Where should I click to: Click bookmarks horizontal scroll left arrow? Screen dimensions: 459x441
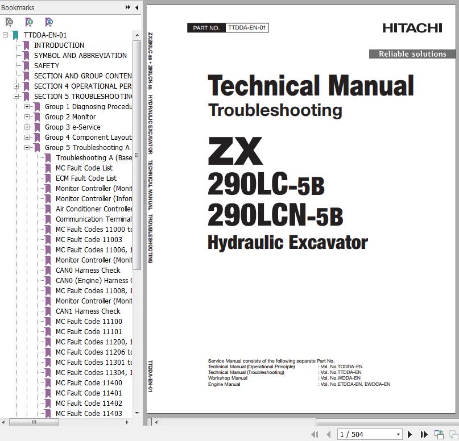pos(3,422)
